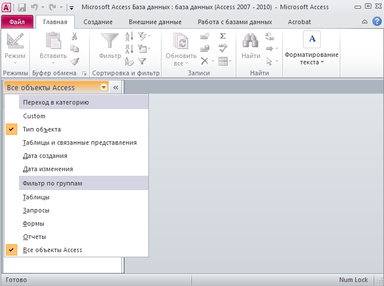Click the Access application icon in title bar
The image size is (384, 286).
tap(6, 7)
